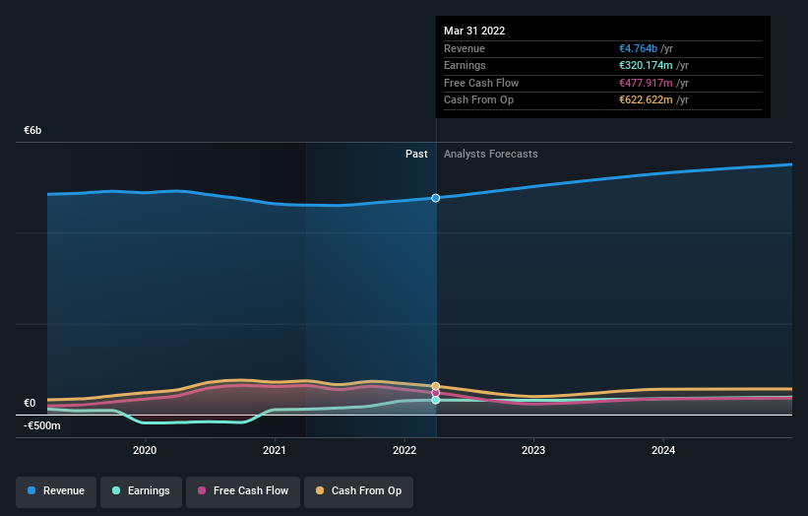This screenshot has height=516, width=808.
Task: Click the Analysts Forecasts label
Action: click(x=490, y=155)
